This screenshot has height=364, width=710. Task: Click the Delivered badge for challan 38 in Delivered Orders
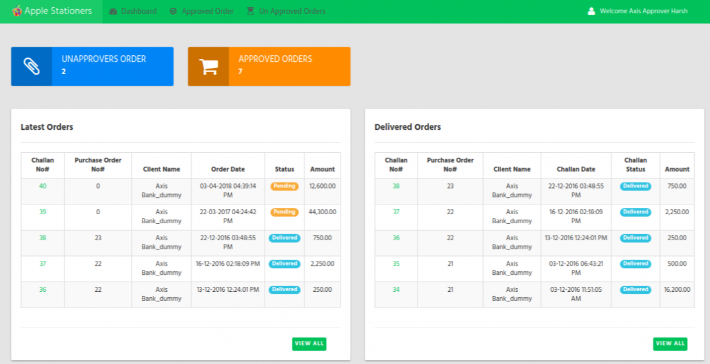[635, 186]
